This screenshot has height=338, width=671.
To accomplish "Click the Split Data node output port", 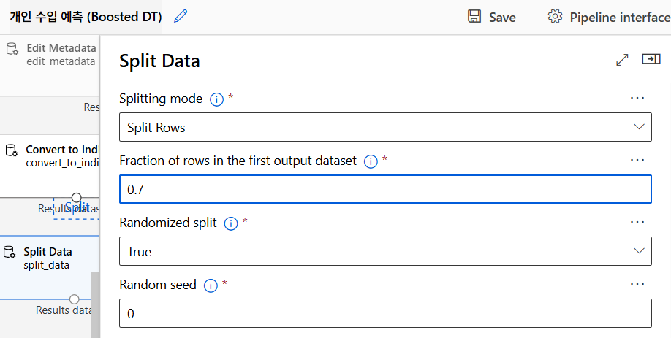I will pos(74,299).
